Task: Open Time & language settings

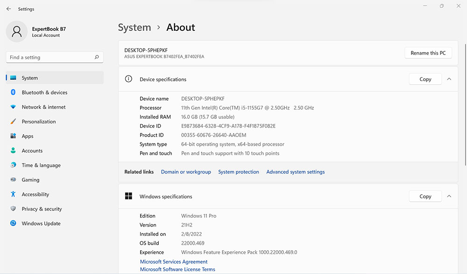Action: click(x=55, y=165)
